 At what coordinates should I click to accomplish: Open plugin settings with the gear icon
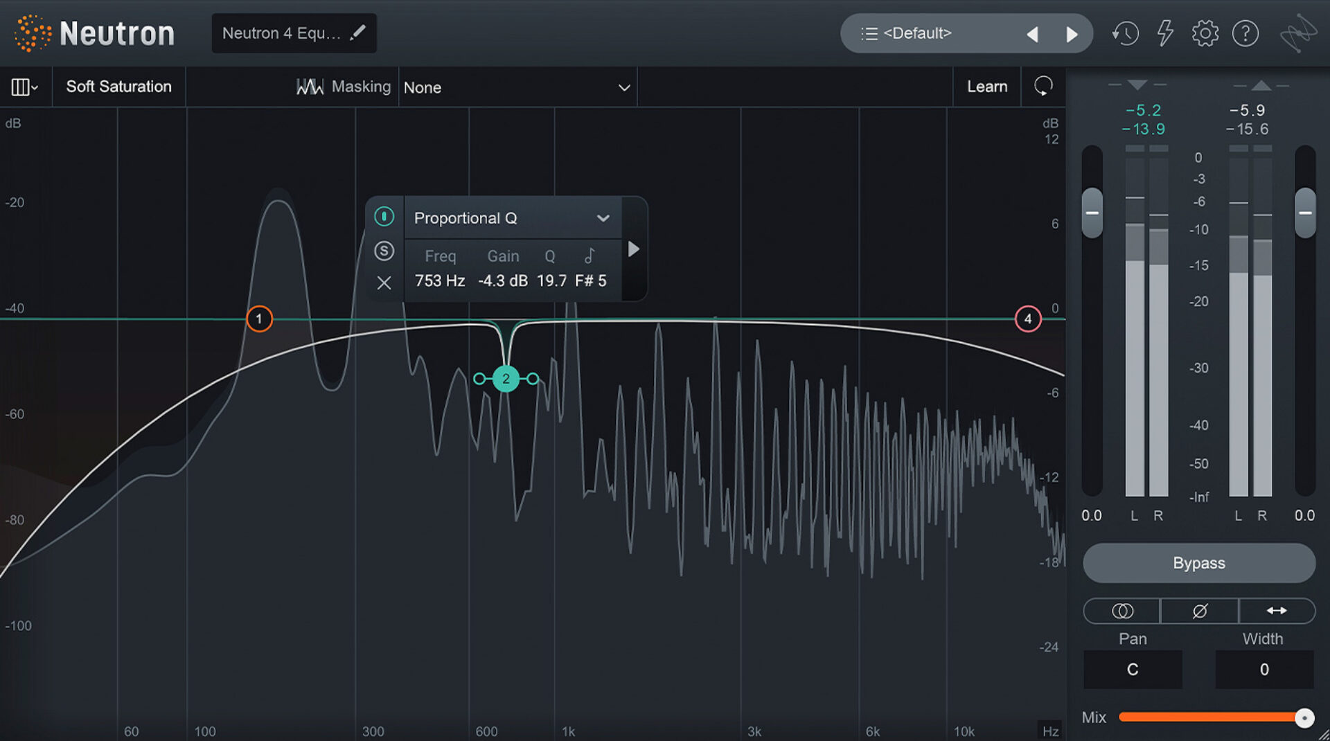click(1205, 33)
